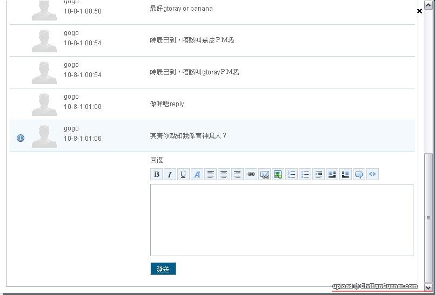This screenshot has width=435, height=295.
Task: Click the 發送 send button
Action: pos(163,269)
